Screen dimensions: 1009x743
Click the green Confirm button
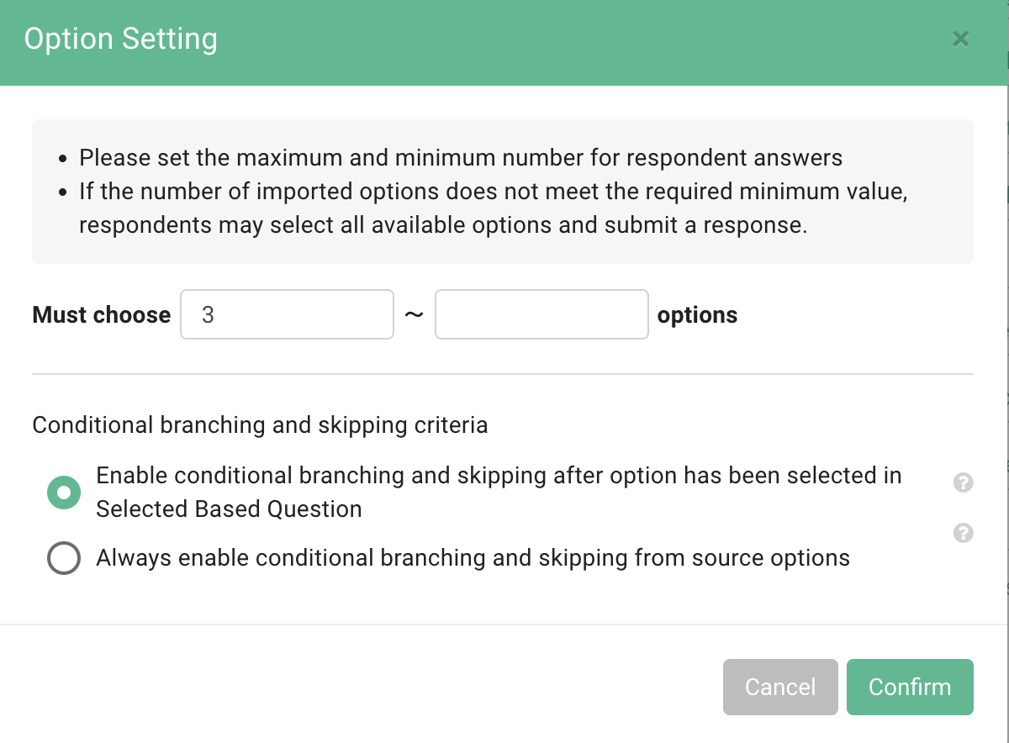click(x=910, y=687)
